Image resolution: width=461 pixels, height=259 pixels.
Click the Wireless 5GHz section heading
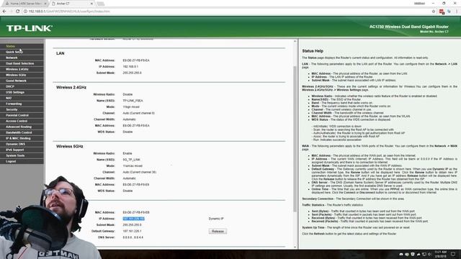pyautogui.click(x=70, y=146)
